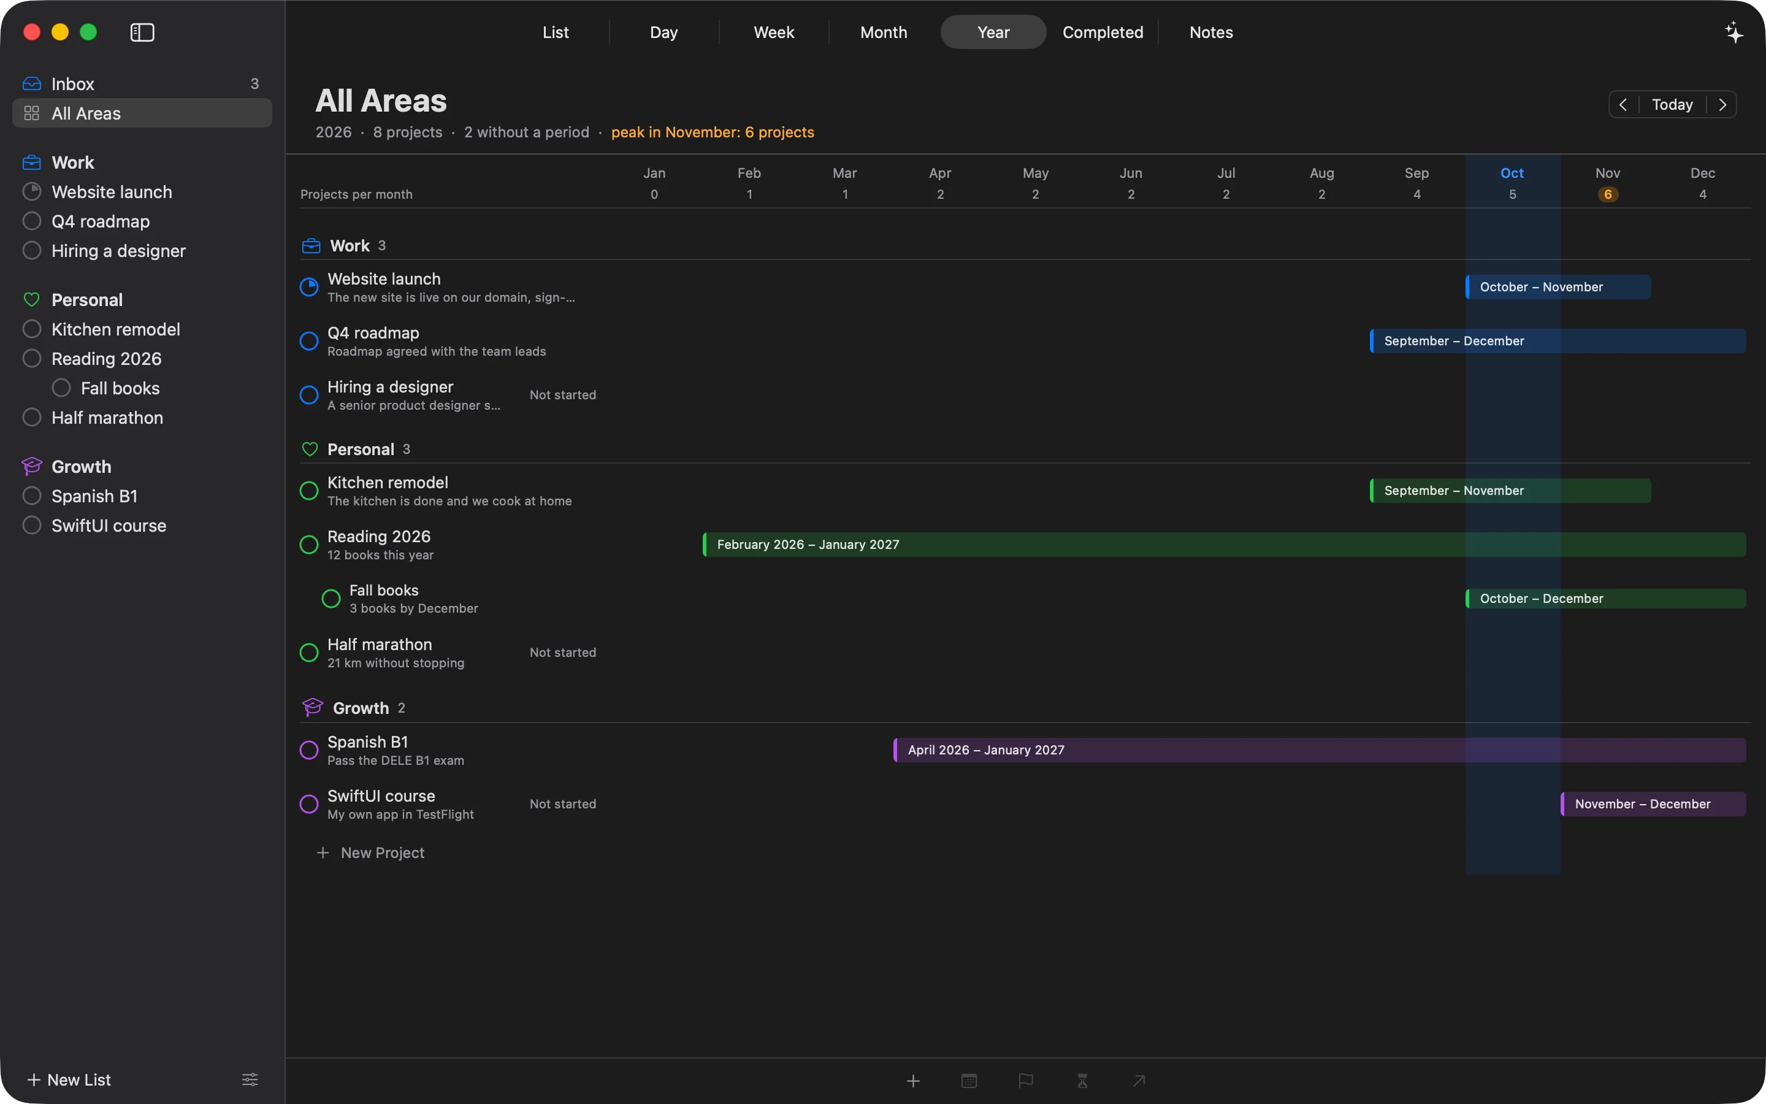Switch to the List tab
1766x1104 pixels.
pyautogui.click(x=556, y=32)
